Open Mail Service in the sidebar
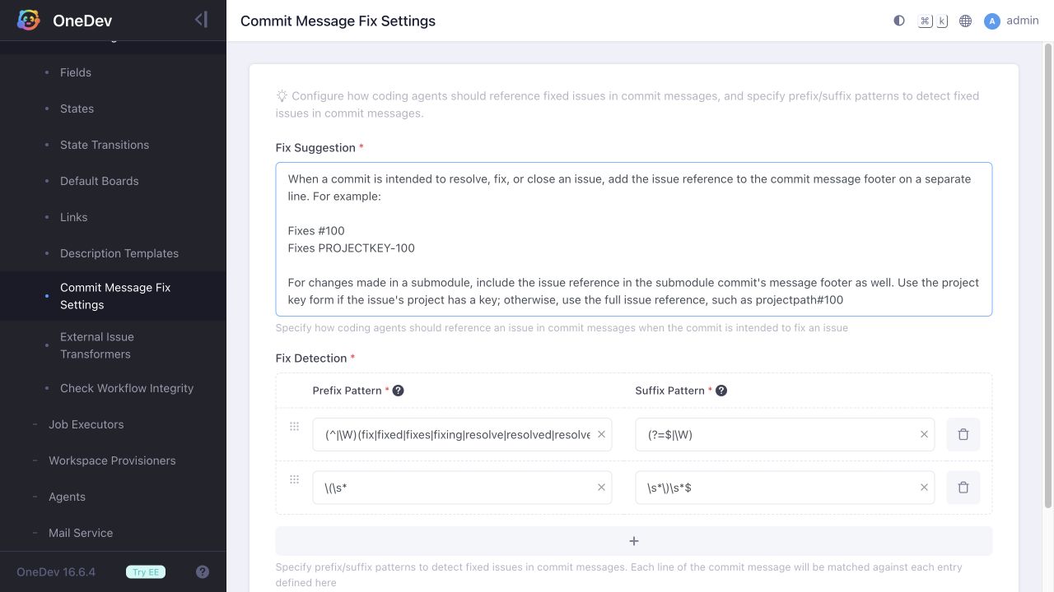This screenshot has width=1054, height=592. (81, 533)
